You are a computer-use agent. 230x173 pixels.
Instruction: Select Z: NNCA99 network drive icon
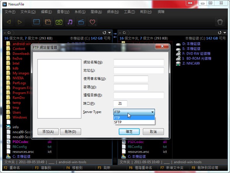point(178,63)
